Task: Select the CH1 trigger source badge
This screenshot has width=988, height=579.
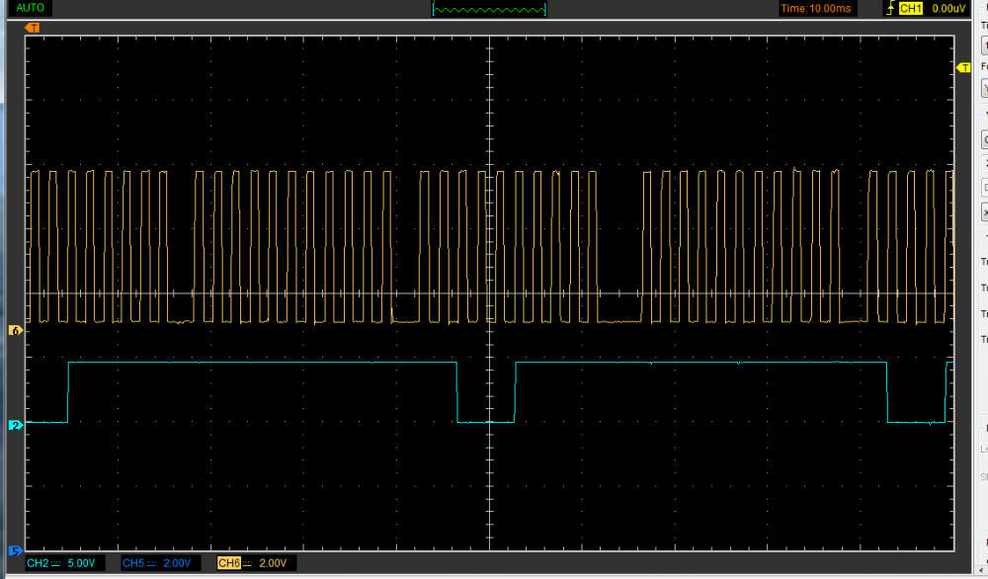Action: (910, 8)
